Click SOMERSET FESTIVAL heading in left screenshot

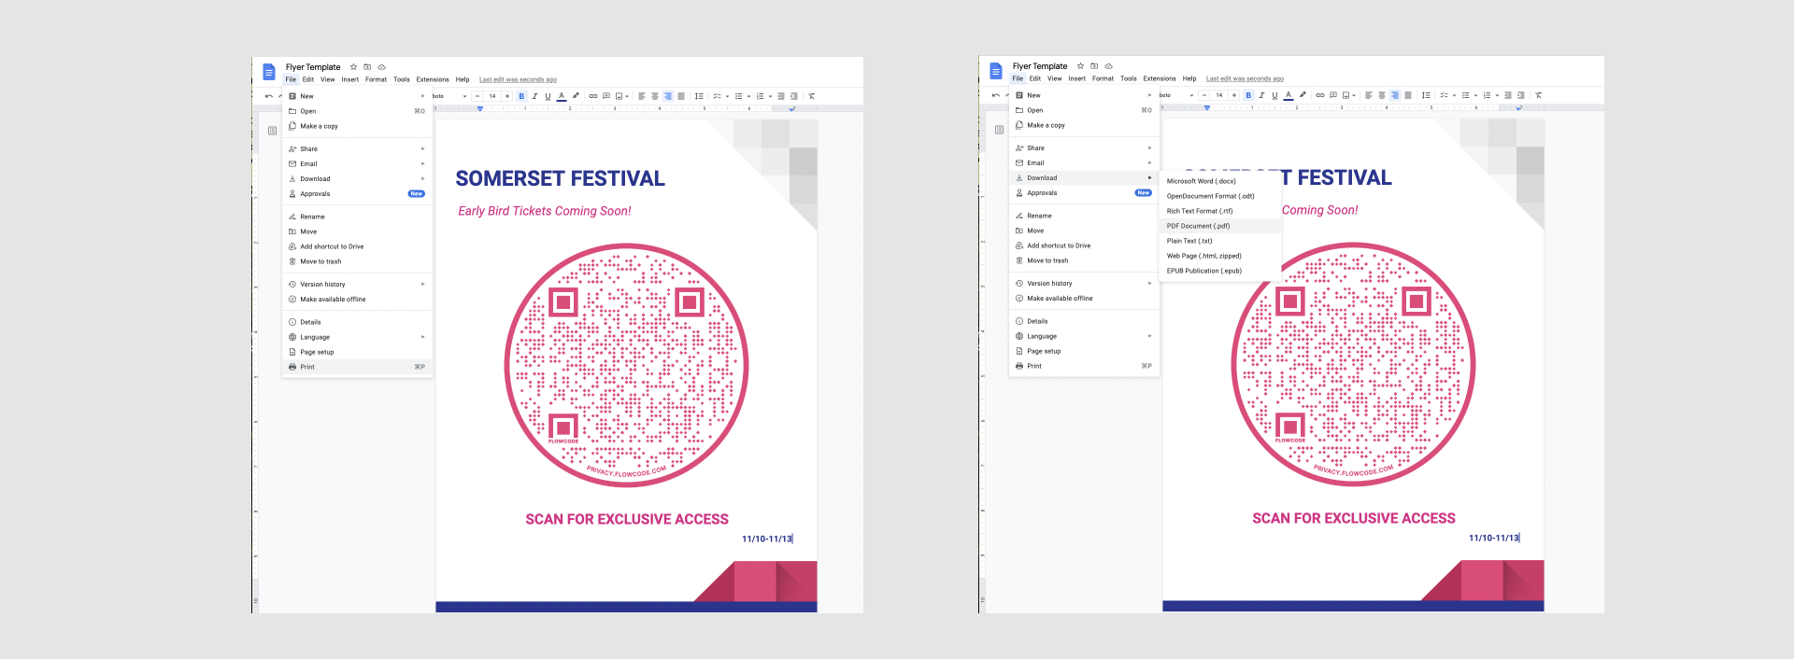(560, 178)
